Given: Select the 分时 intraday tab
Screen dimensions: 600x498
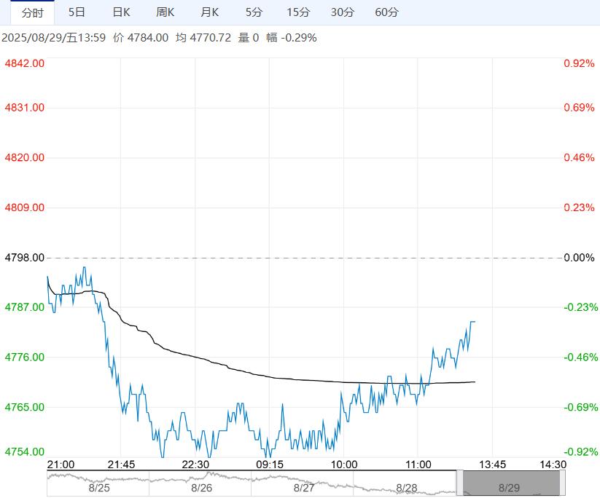Looking at the screenshot, I should [x=33, y=12].
